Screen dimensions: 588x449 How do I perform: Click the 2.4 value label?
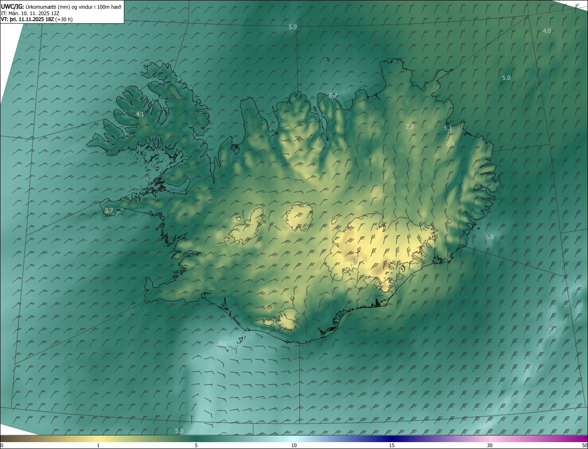450,144
